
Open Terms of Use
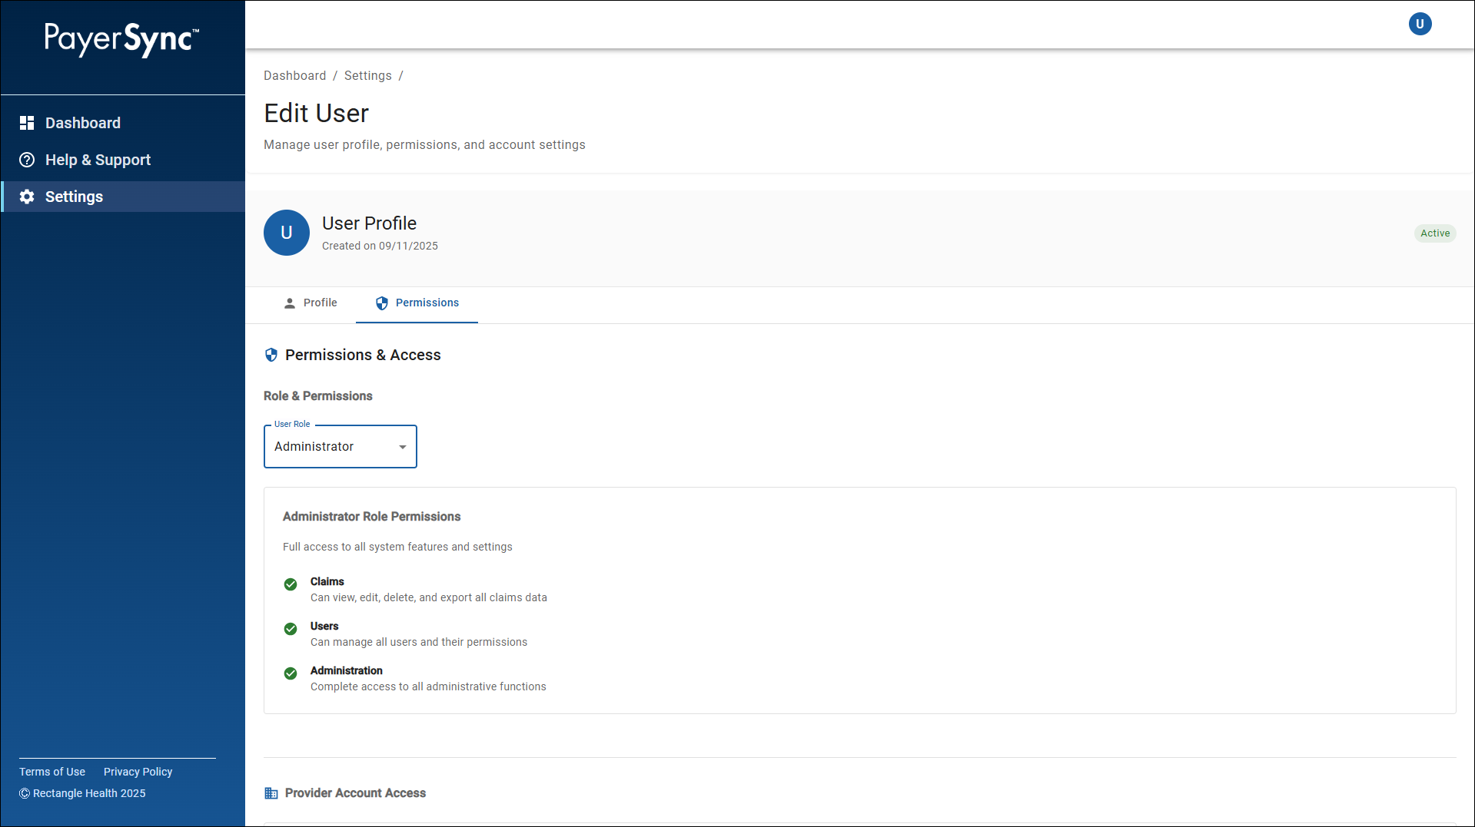51,771
